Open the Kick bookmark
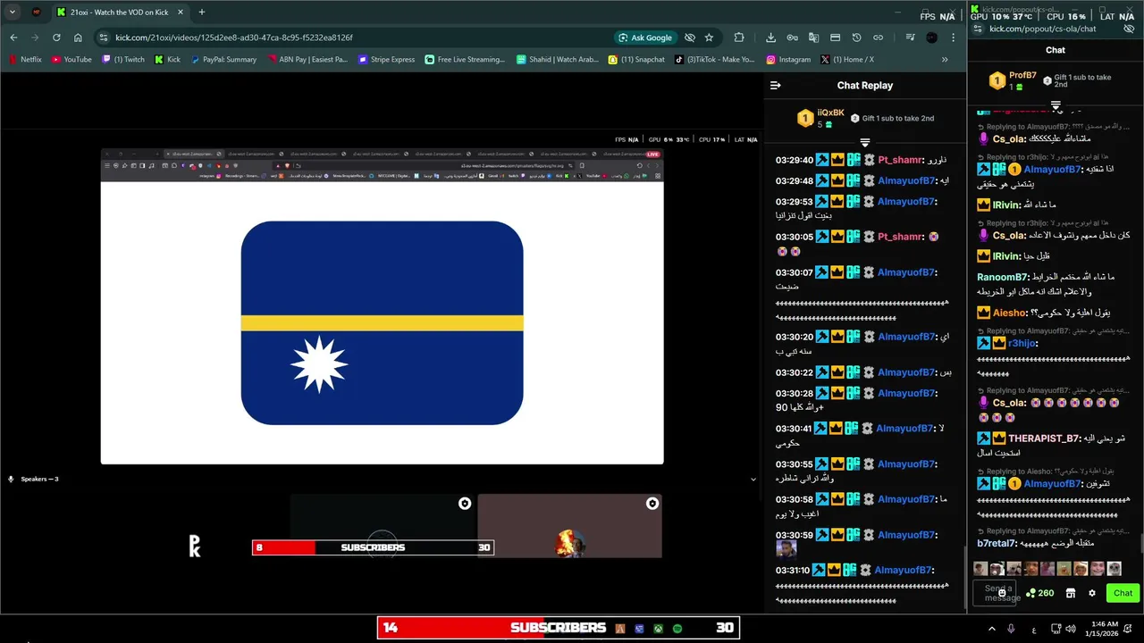This screenshot has width=1144, height=643. click(x=167, y=60)
